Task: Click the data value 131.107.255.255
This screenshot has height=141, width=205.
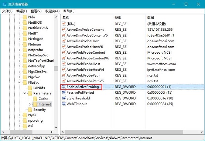Action: [x=160, y=30]
